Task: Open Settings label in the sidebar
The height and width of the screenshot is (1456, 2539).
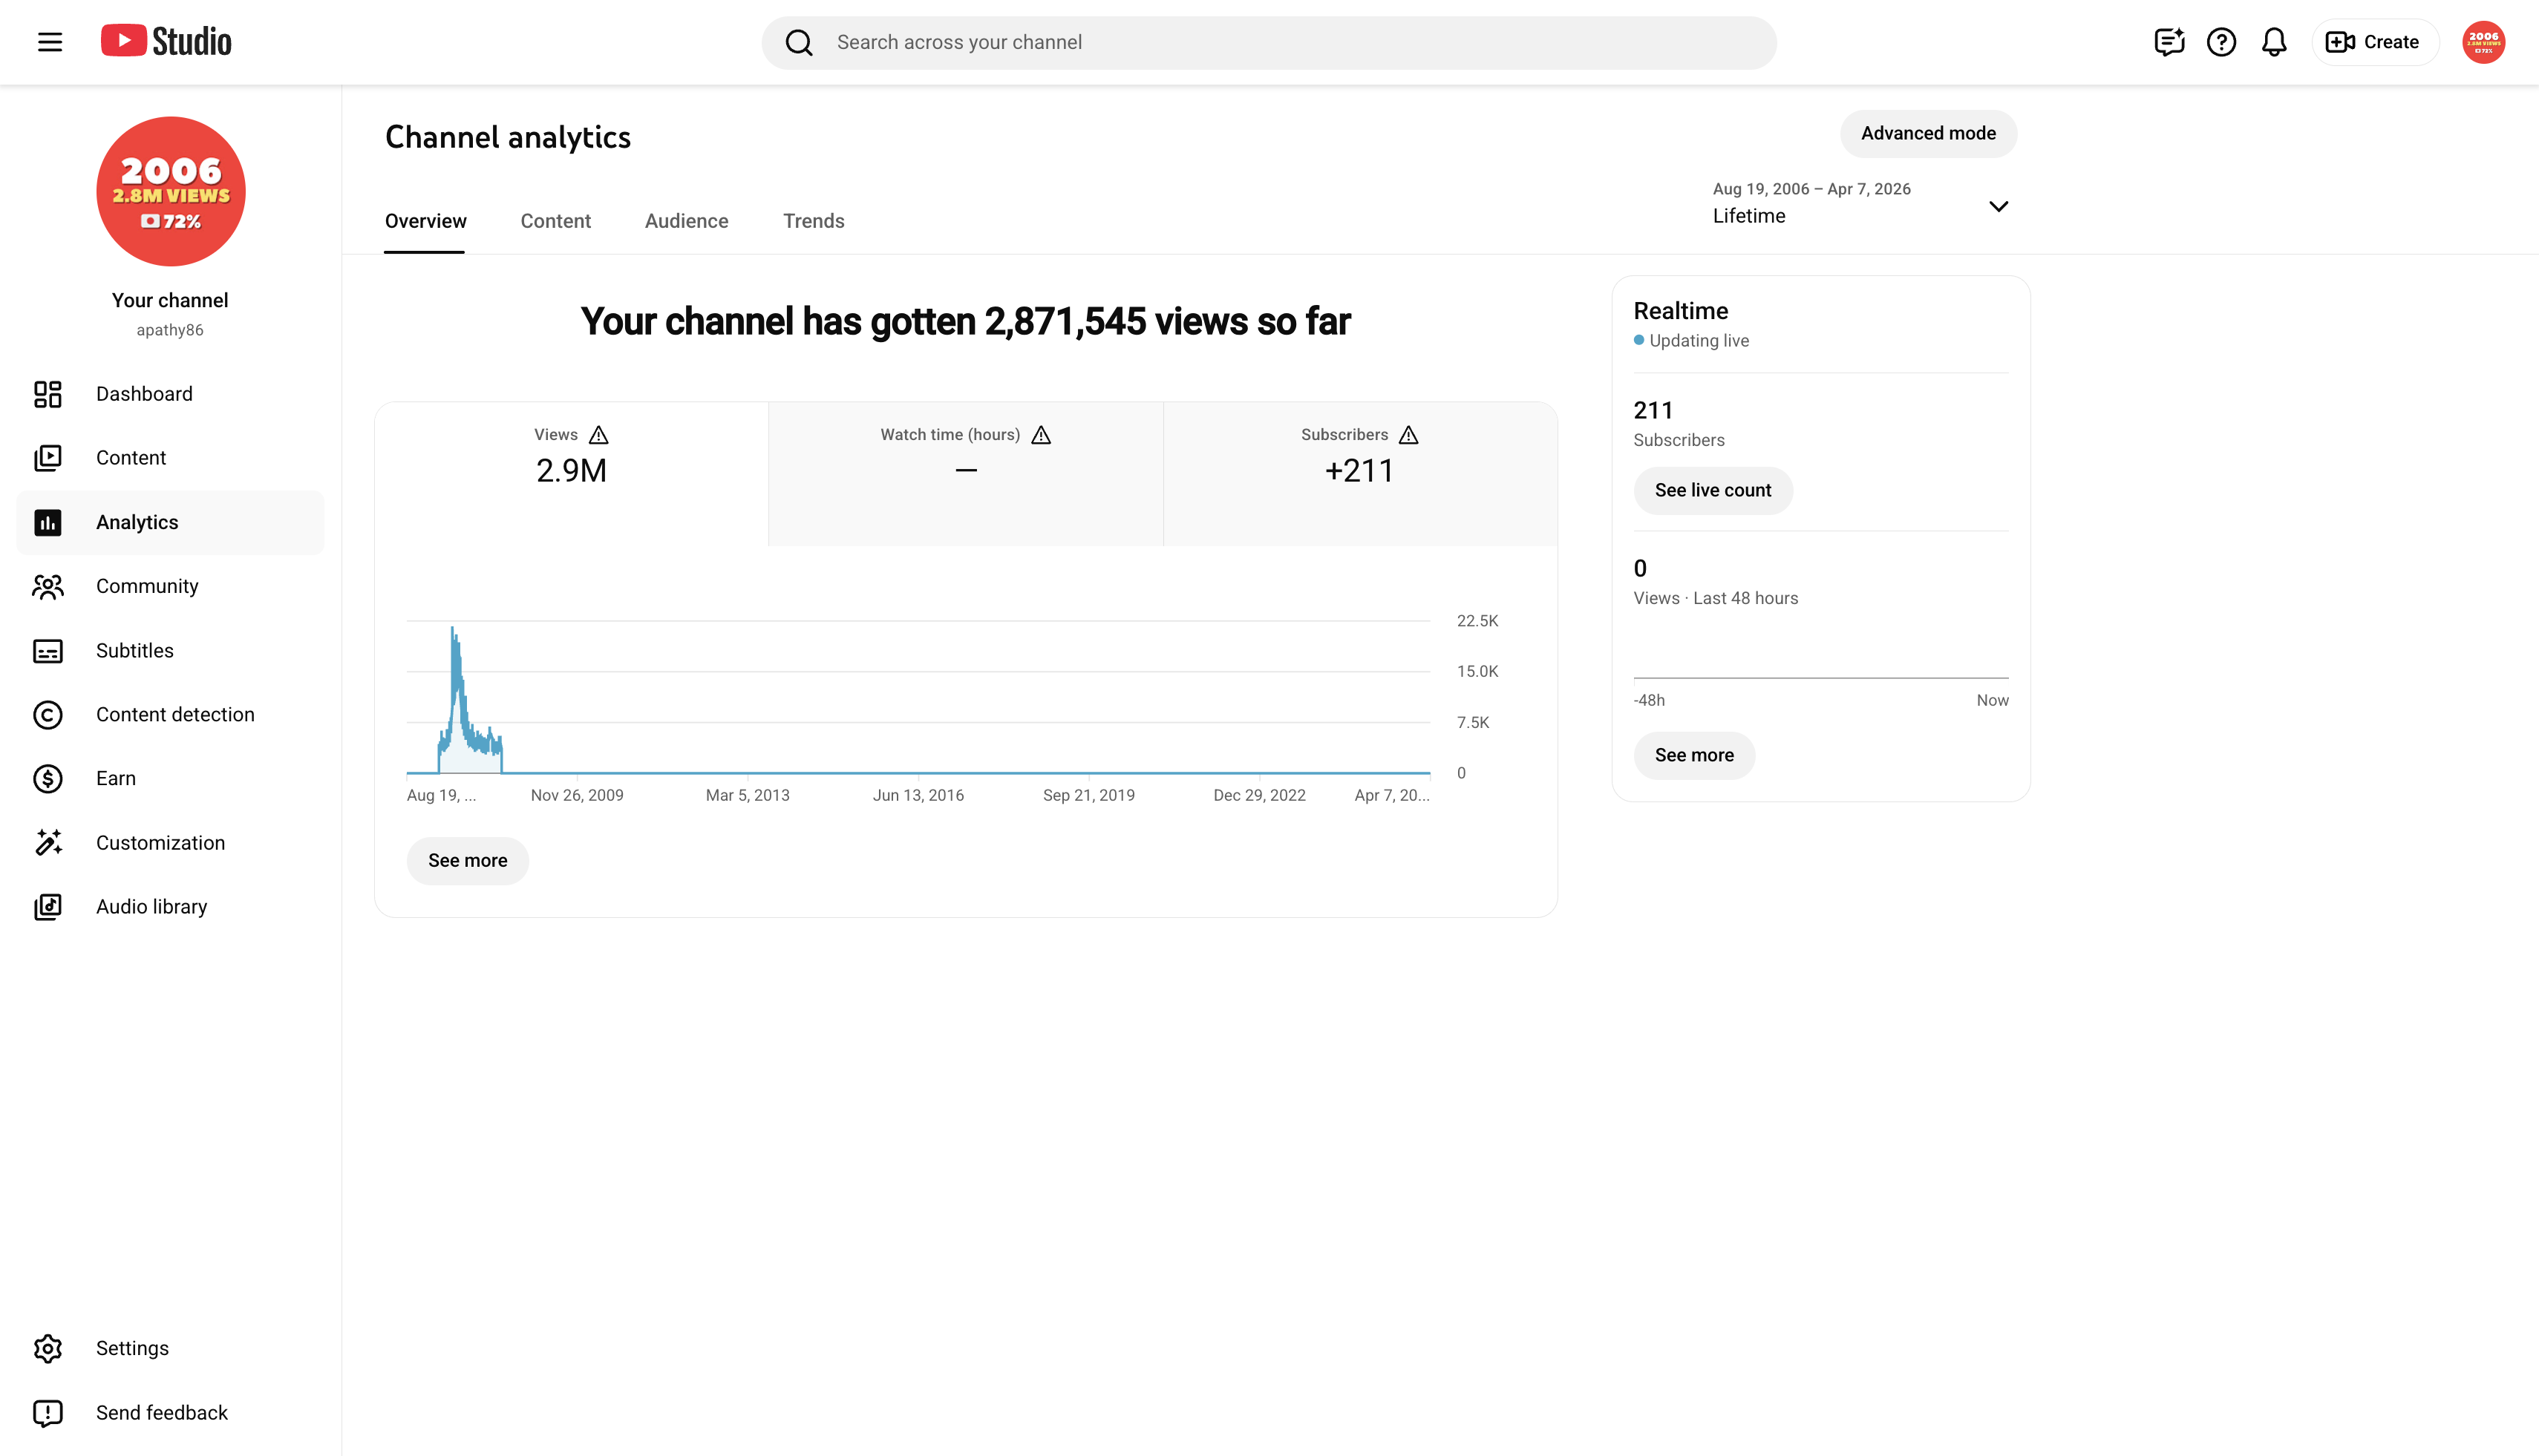Action: tap(132, 1348)
